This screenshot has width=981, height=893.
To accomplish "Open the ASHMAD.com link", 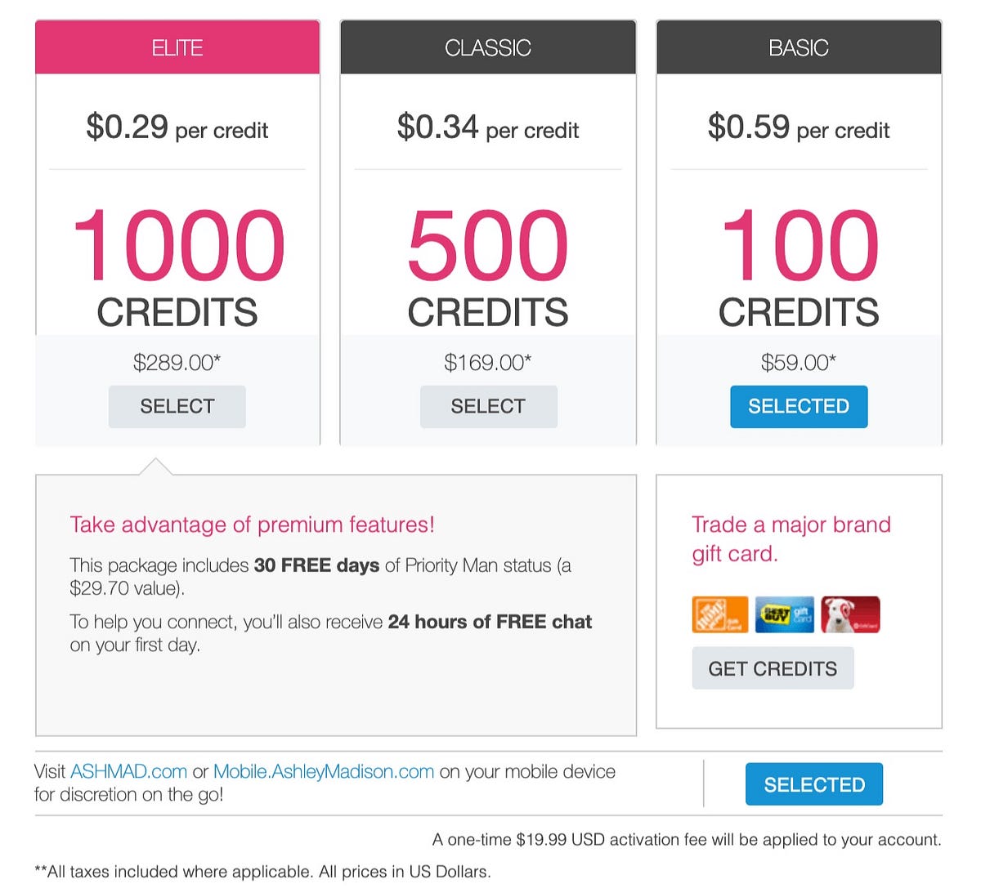I will [x=128, y=770].
